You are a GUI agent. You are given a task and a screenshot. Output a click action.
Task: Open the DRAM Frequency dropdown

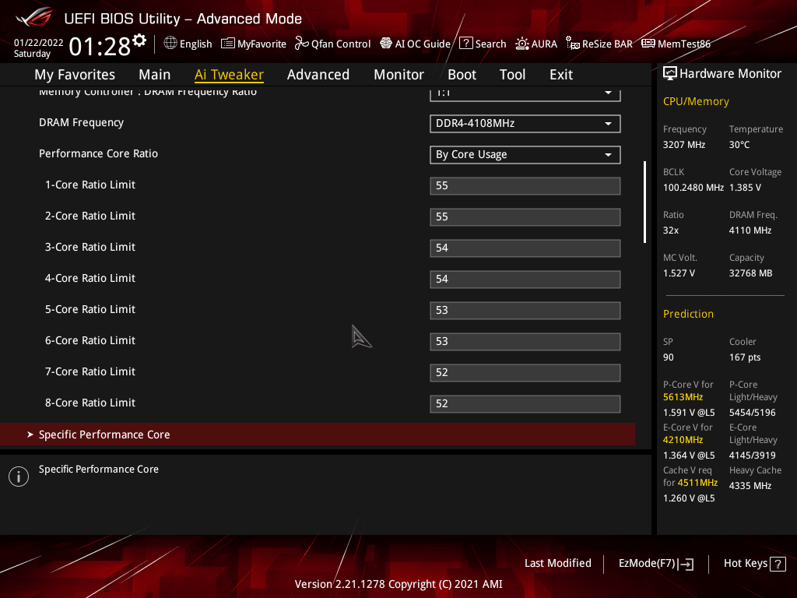(x=525, y=124)
